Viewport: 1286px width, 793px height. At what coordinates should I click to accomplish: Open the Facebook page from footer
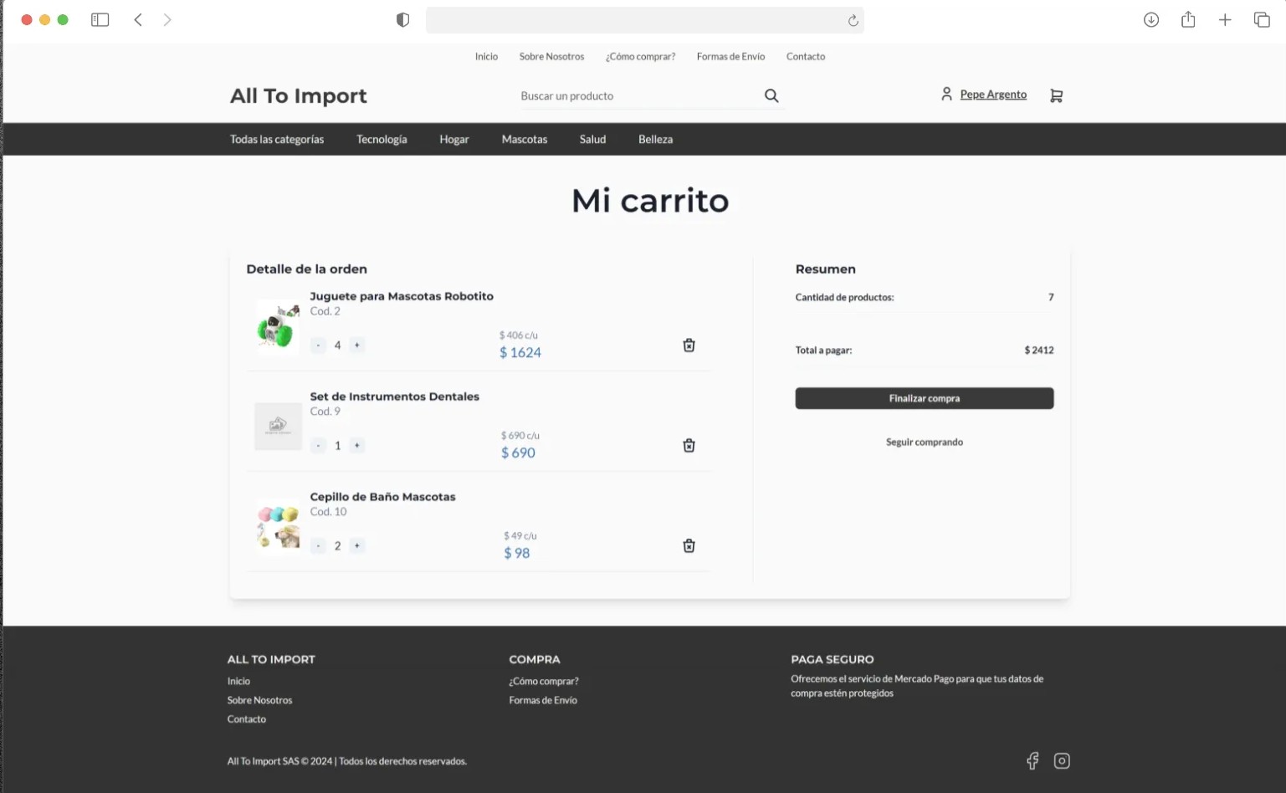[1032, 760]
